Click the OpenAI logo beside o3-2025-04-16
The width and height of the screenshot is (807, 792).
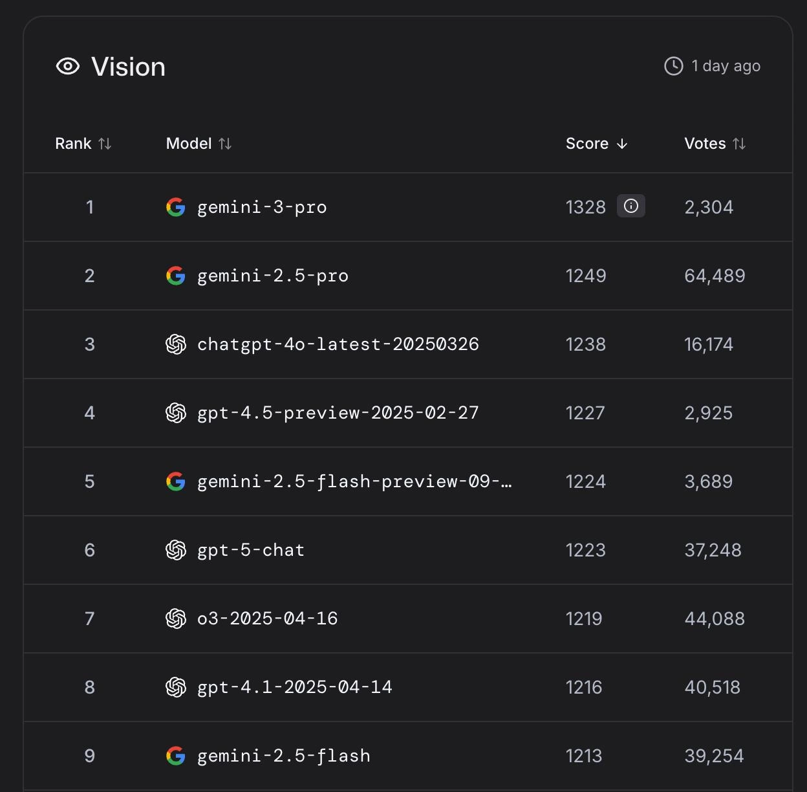pos(176,619)
